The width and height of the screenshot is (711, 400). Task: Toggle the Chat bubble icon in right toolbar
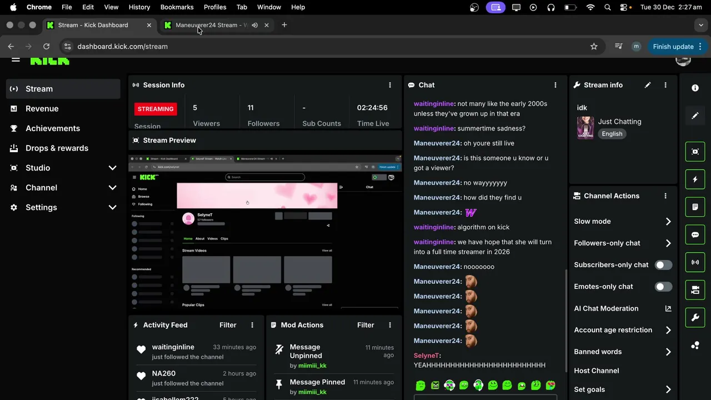(695, 235)
